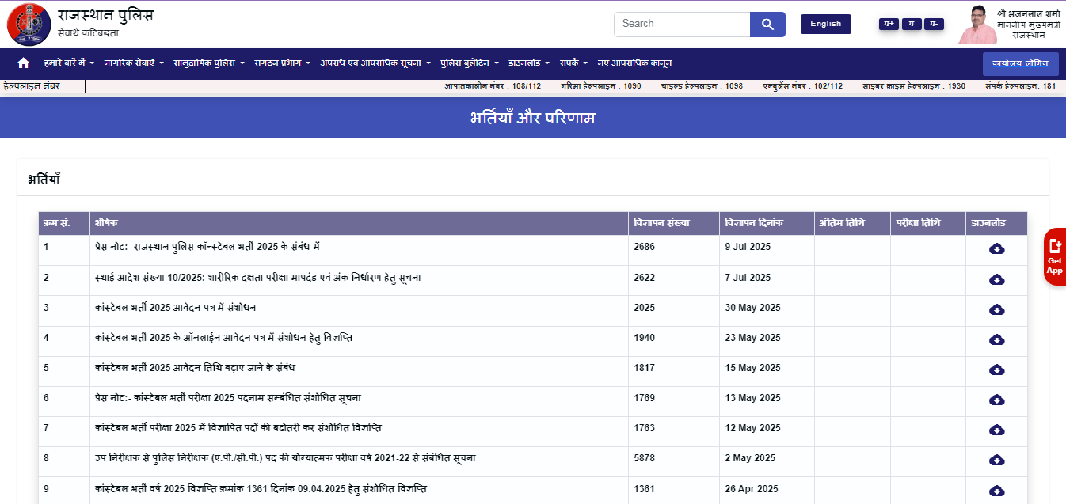The width and height of the screenshot is (1066, 504).
Task: Select नए आपराधिक कानून menu item
Action: [x=634, y=63]
